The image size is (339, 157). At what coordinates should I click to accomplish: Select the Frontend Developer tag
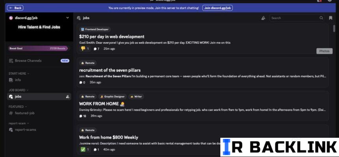pyautogui.click(x=95, y=29)
